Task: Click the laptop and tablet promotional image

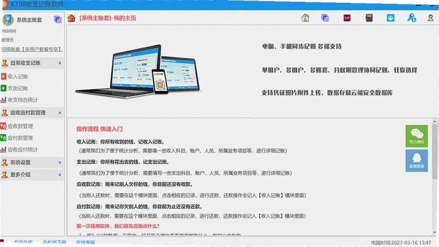Action: click(139, 71)
